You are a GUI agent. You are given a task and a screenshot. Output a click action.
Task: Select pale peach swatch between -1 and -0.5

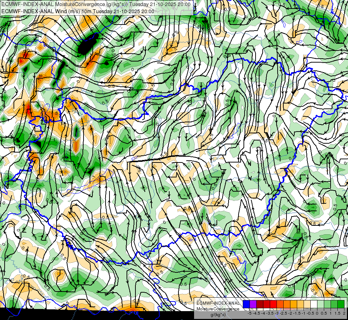pyautogui.click(x=307, y=304)
